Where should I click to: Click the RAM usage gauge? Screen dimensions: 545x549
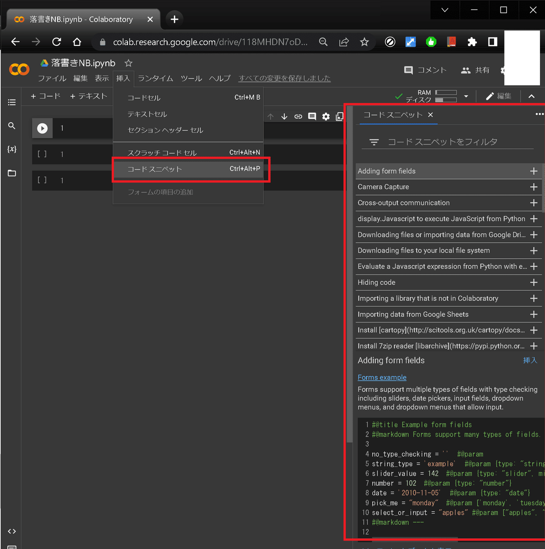point(446,93)
